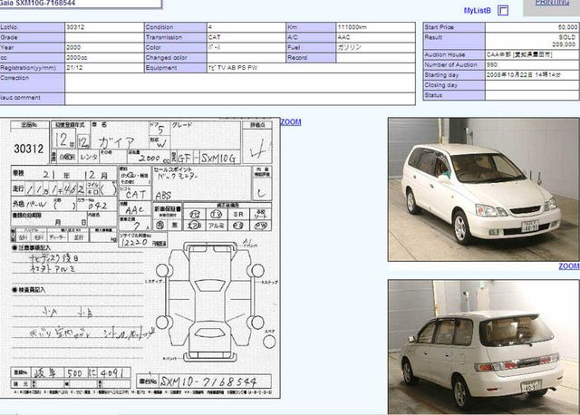Click the iauc comment label cell

[33, 99]
